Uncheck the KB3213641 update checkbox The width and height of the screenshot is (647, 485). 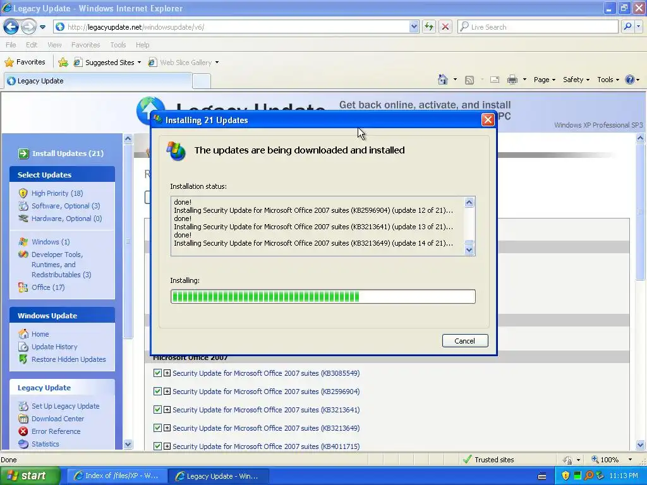click(x=157, y=409)
